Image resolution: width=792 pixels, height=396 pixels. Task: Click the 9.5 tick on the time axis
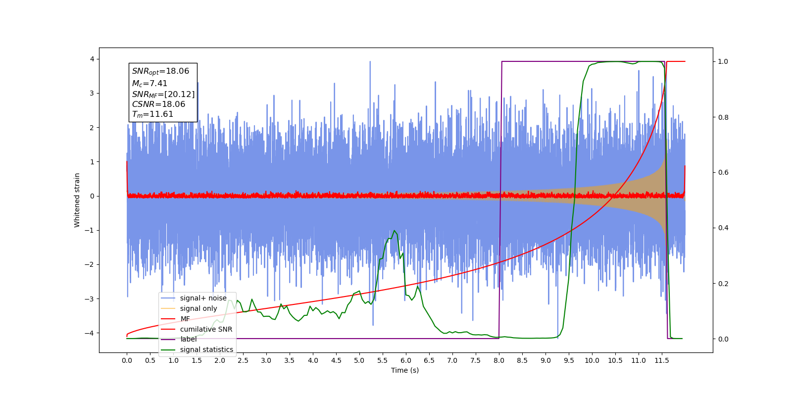pos(569,360)
